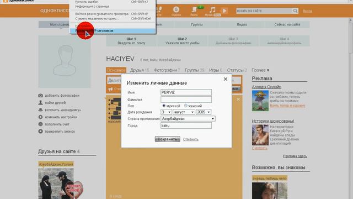Open the 'Историки шокированы' ad image
Screen dimensions: 353x199
pos(260,135)
